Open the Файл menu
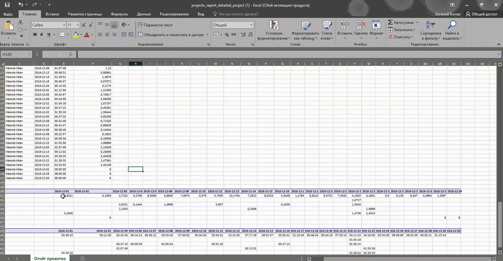The width and height of the screenshot is (503, 261). (x=8, y=14)
